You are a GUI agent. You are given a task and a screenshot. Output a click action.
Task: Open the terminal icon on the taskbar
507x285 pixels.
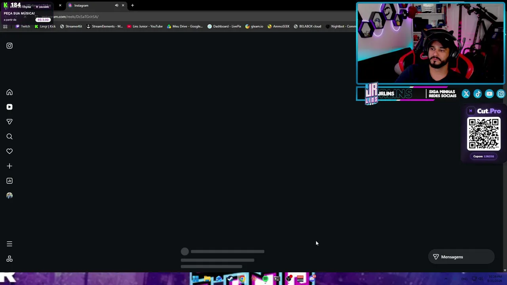pos(277,279)
